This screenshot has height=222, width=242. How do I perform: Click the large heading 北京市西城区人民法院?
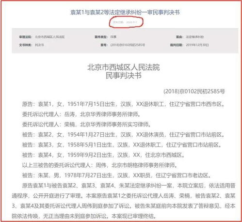pos(124,67)
